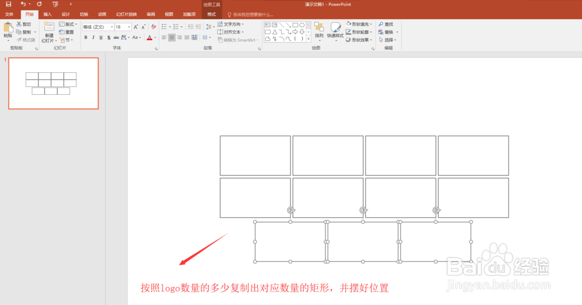The image size is (582, 305).
Task: Toggle underline formatting
Action: [101, 37]
